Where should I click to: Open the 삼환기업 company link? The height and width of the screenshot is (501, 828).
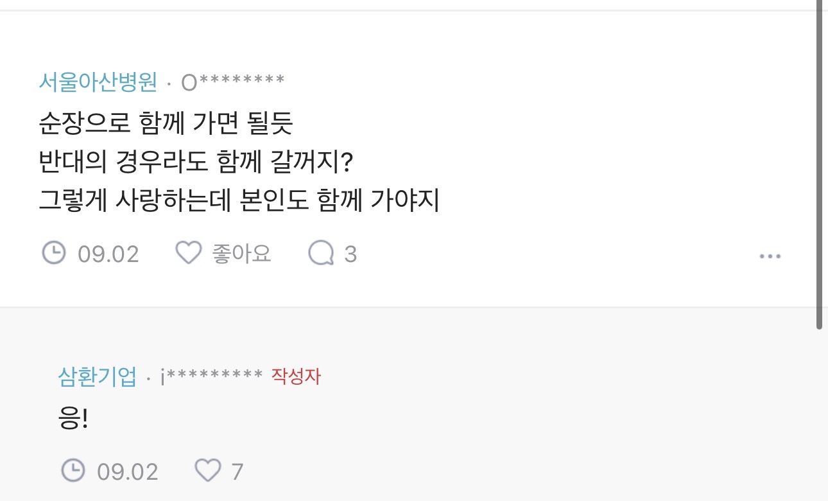(x=98, y=376)
